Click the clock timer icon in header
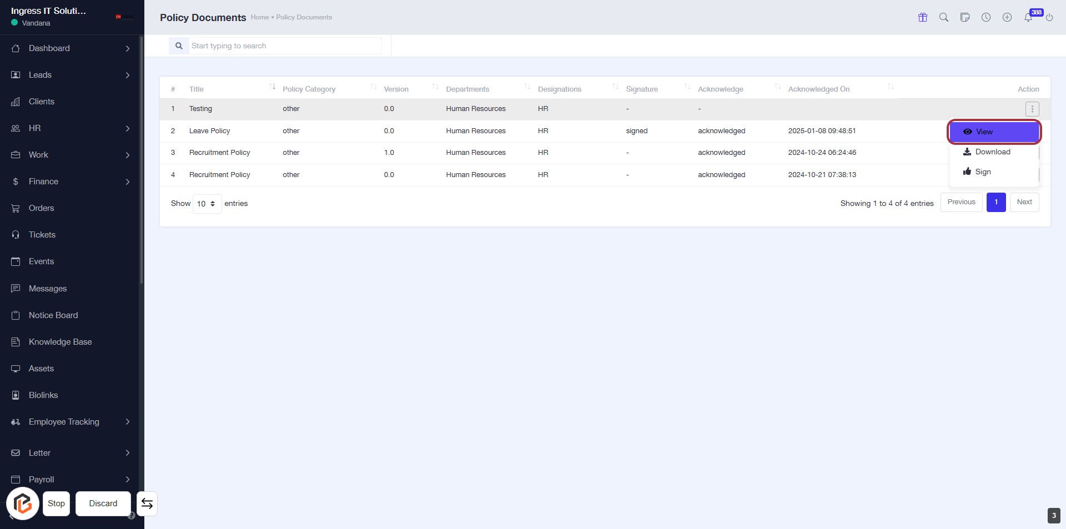 [x=986, y=17]
